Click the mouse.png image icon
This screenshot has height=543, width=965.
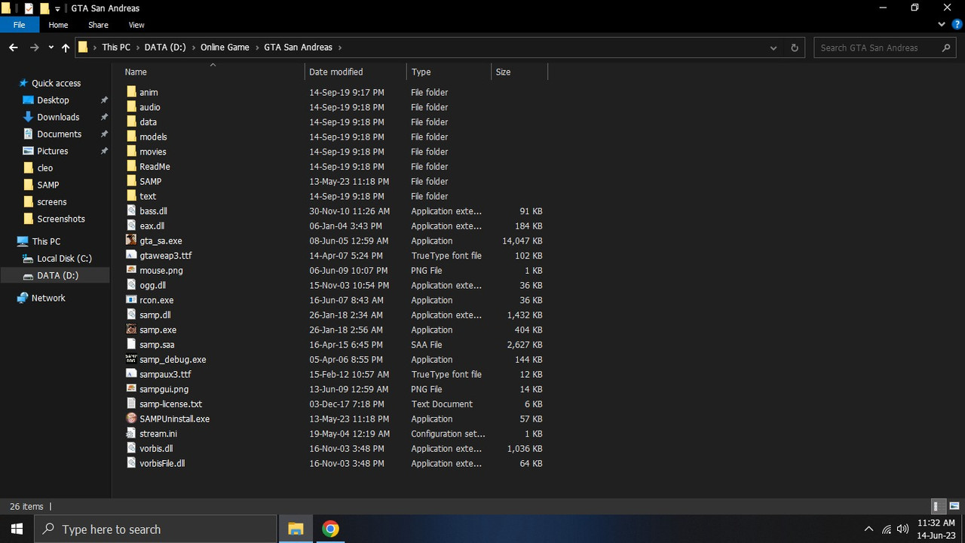131,270
